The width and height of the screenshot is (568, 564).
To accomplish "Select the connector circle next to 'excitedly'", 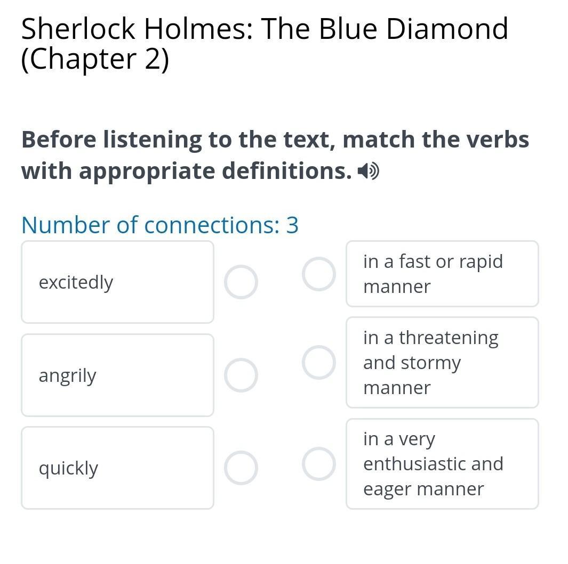I will [x=241, y=282].
